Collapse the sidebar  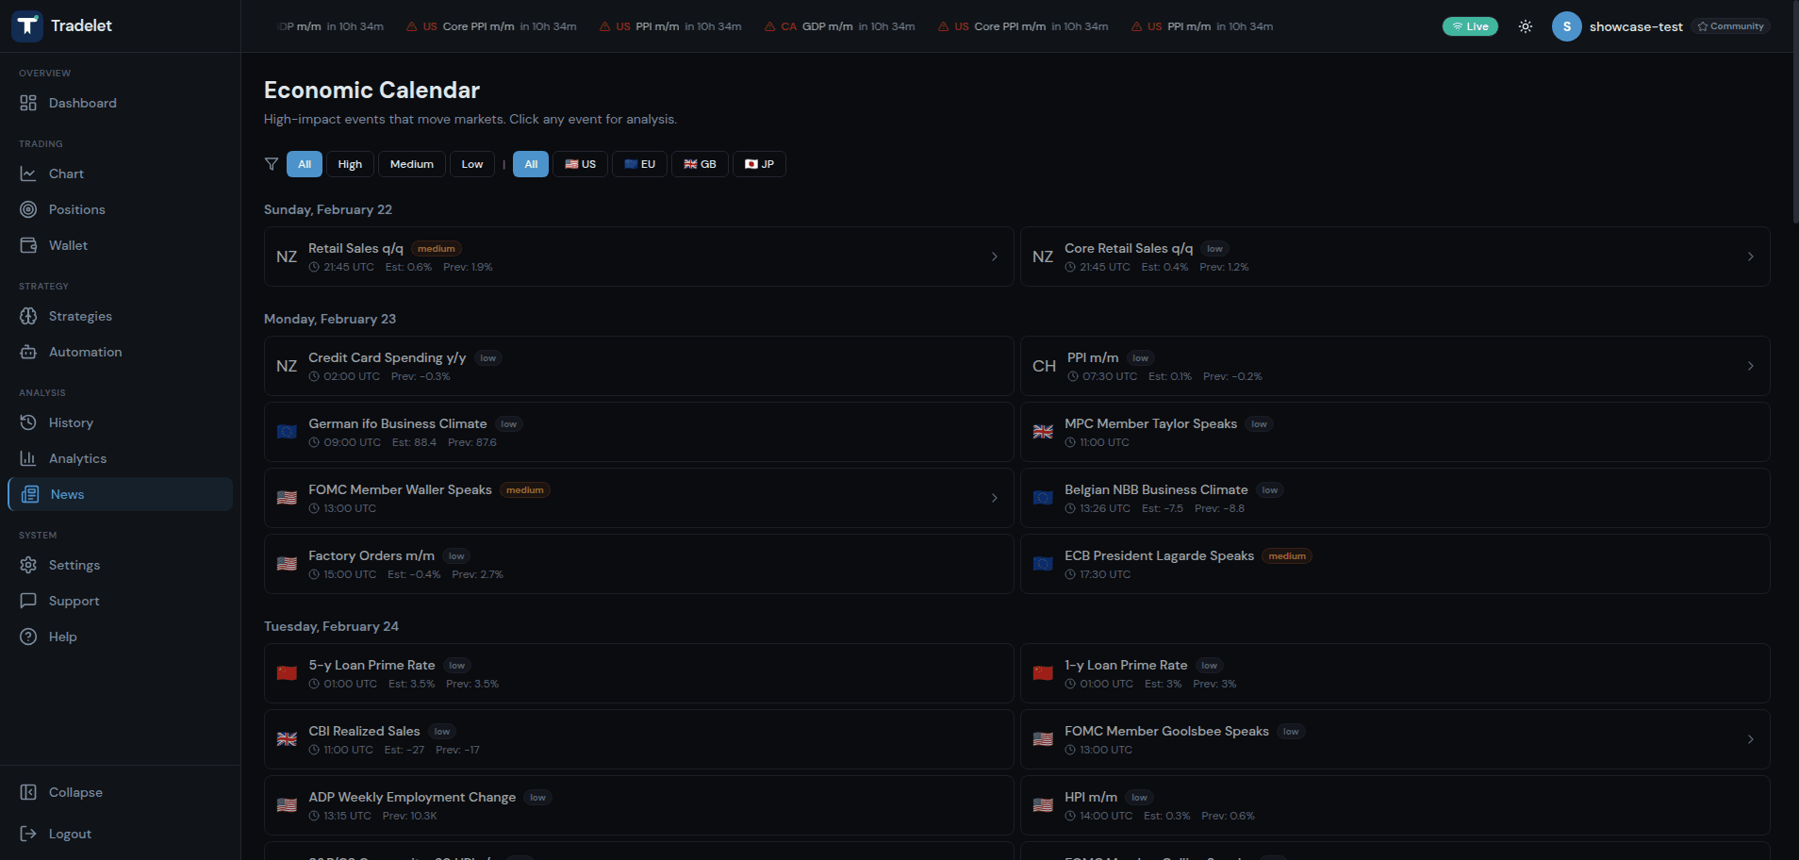tap(74, 792)
